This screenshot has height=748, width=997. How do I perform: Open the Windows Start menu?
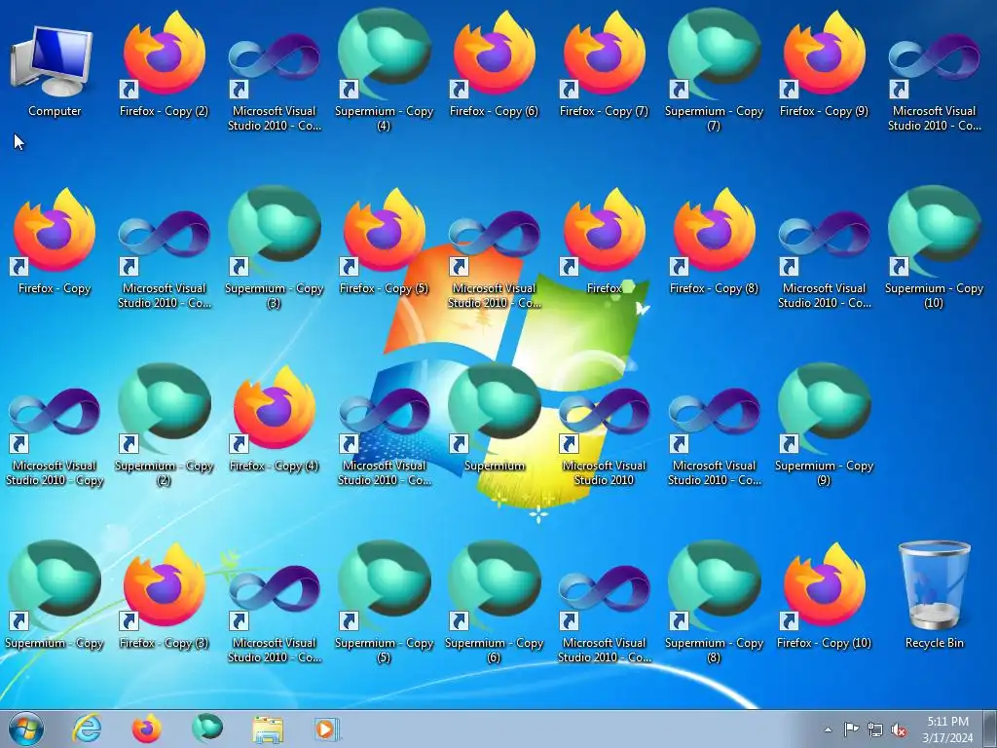point(25,729)
